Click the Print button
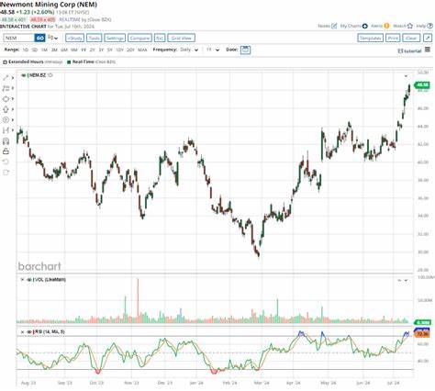This screenshot has width=435, height=391. 393,38
